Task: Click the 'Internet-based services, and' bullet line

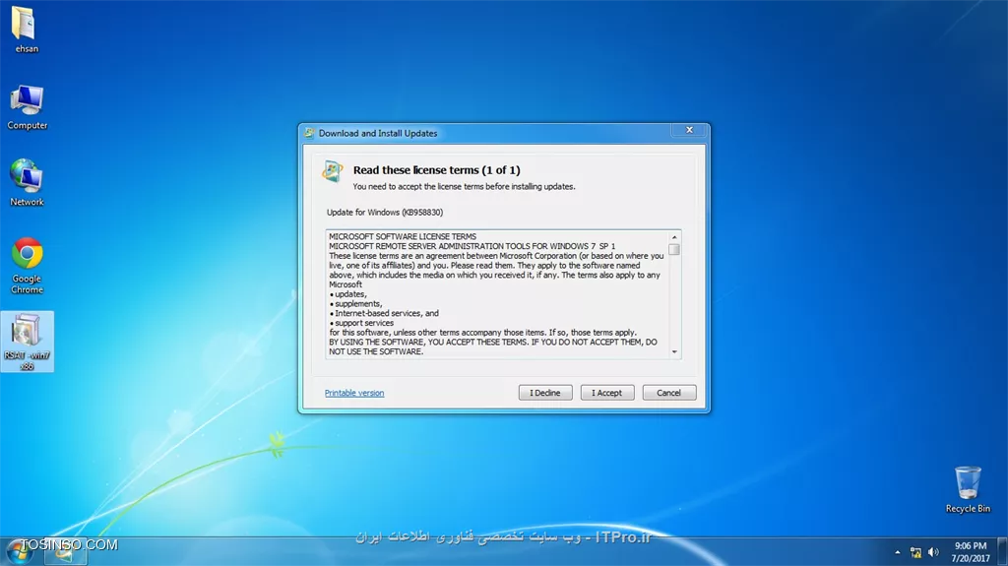Action: (384, 313)
